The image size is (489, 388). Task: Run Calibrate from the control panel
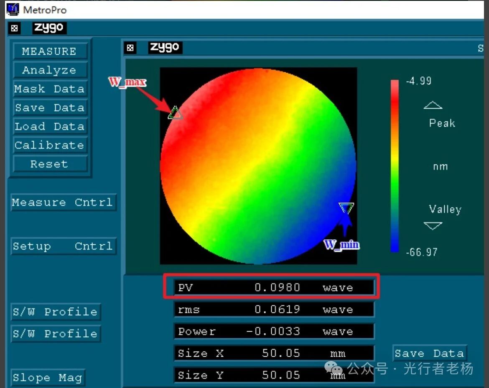49,145
